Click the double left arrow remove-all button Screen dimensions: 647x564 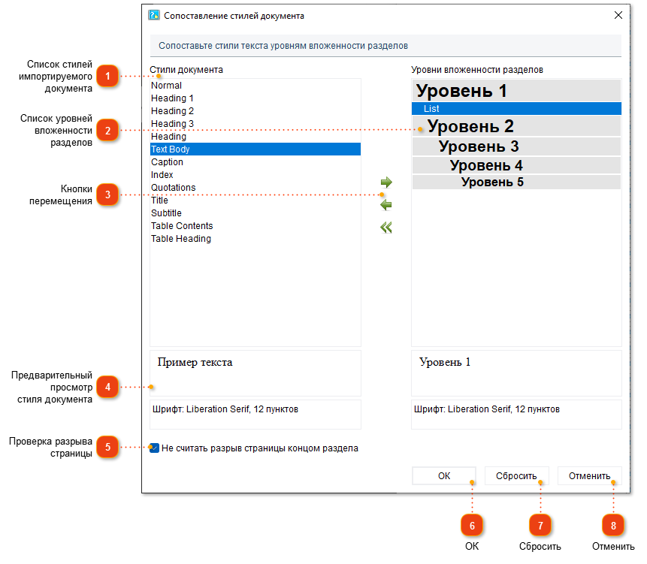pos(386,228)
